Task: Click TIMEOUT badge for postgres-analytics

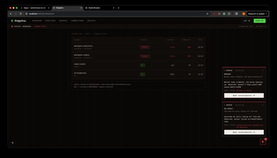Action: [145, 47]
